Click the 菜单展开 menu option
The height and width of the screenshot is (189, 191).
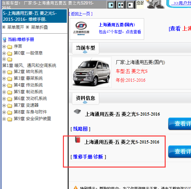(x=16, y=27)
